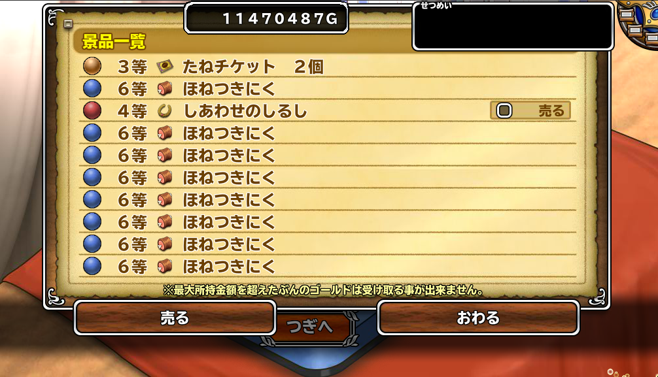This screenshot has width=658, height=377.
Task: Click the 景品一覧 header title
Action: pos(114,42)
